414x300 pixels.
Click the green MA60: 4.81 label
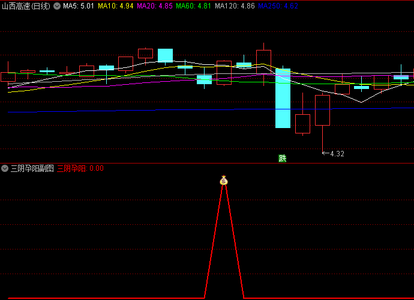tap(194, 6)
